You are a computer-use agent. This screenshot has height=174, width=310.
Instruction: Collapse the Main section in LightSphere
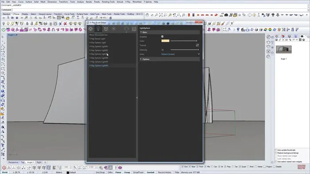[x=170, y=32]
